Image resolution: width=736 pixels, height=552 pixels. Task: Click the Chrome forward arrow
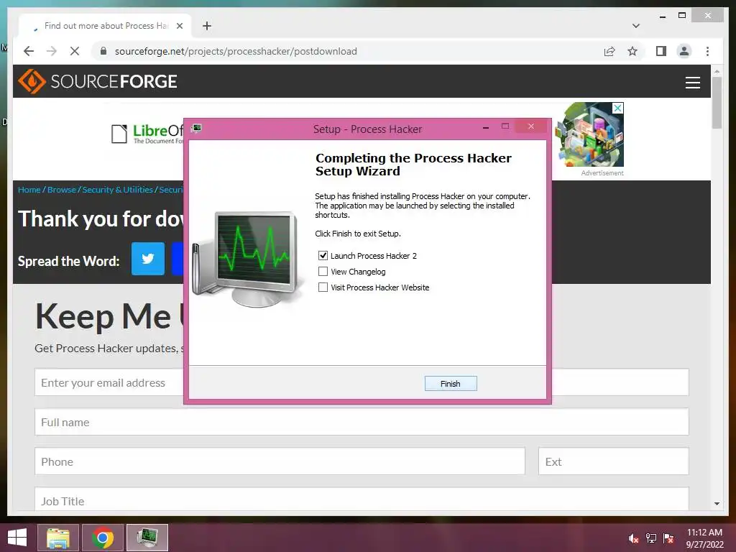click(52, 51)
